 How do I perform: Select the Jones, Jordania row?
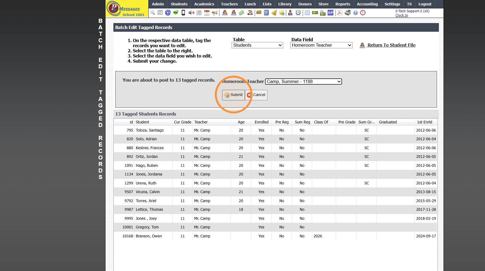click(x=275, y=174)
